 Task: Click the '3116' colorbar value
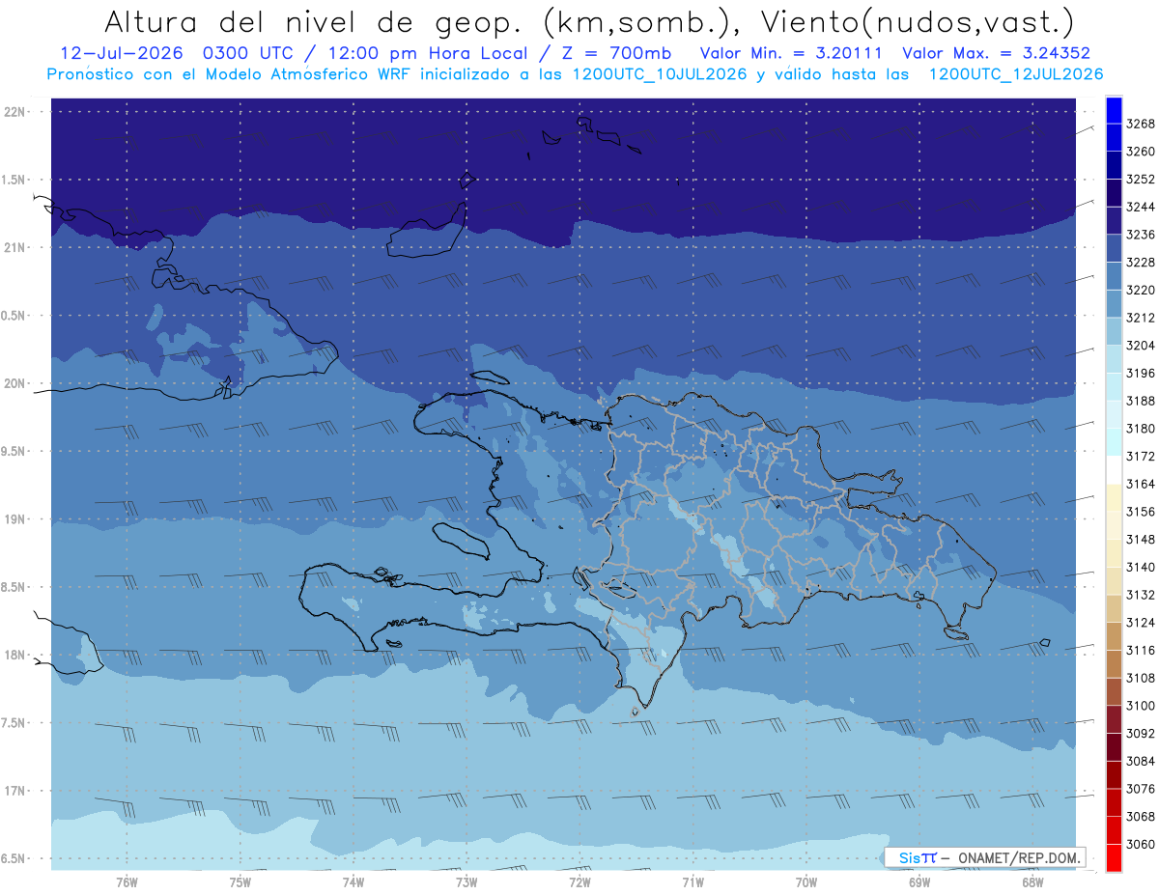[1141, 650]
